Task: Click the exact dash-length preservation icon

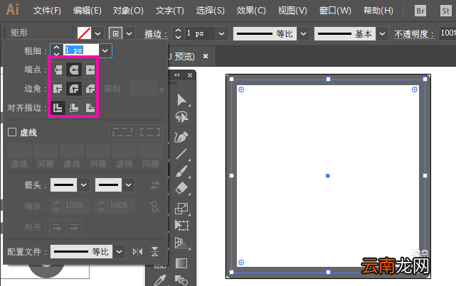Action: pyautogui.click(x=122, y=132)
